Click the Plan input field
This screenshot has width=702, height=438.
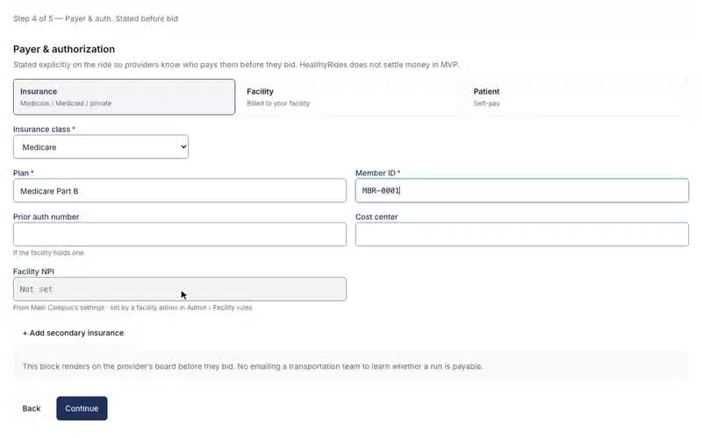coord(180,191)
